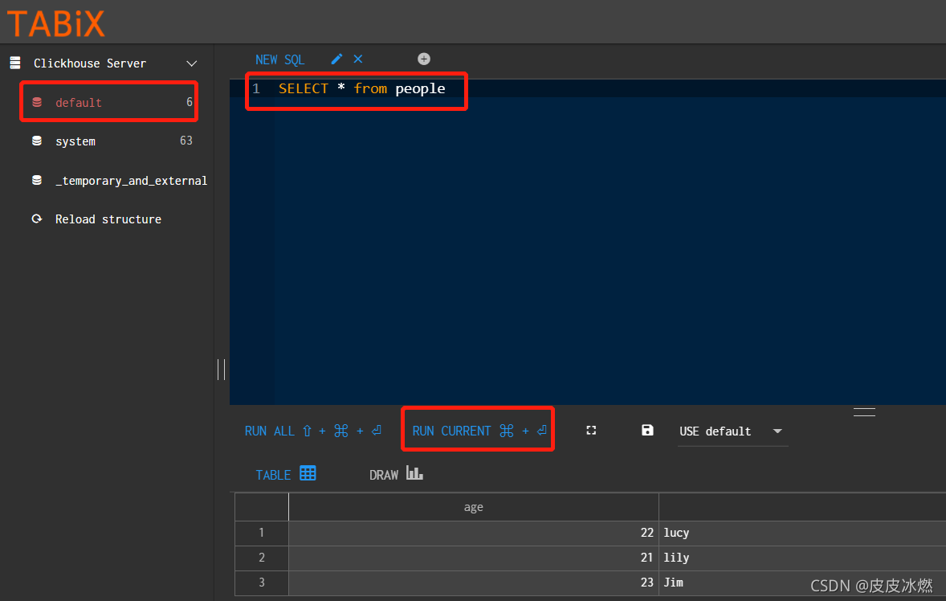Click the table count 6 next to default
This screenshot has width=946, height=601.
coord(190,102)
